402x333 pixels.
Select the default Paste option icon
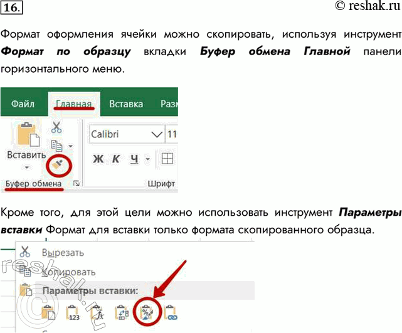point(48,313)
